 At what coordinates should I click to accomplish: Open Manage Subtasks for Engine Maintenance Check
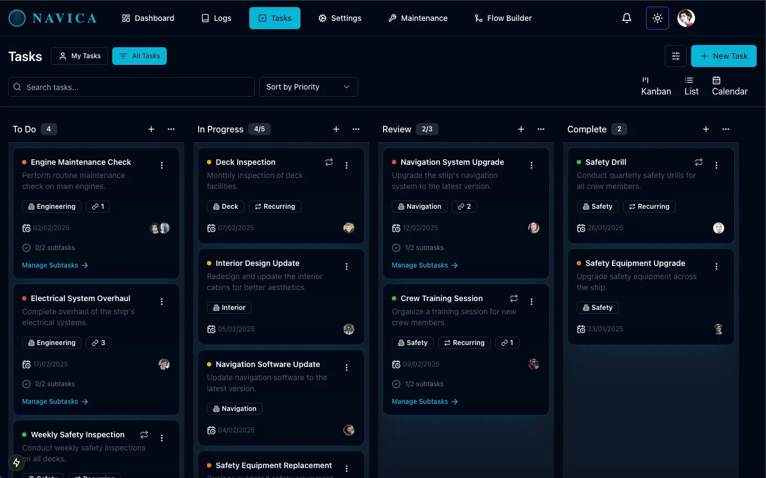coord(55,265)
